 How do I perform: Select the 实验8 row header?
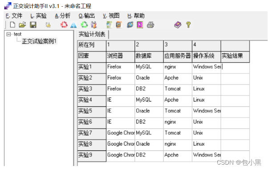92,145
